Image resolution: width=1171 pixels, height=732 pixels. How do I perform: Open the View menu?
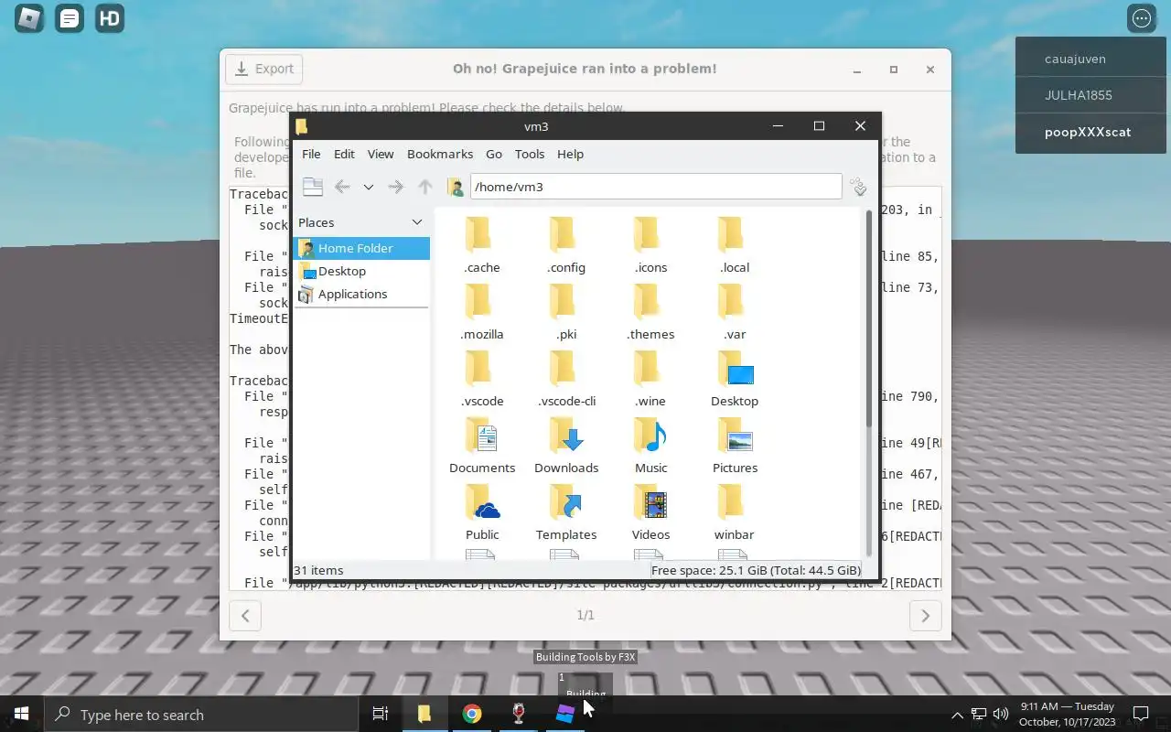(x=381, y=154)
